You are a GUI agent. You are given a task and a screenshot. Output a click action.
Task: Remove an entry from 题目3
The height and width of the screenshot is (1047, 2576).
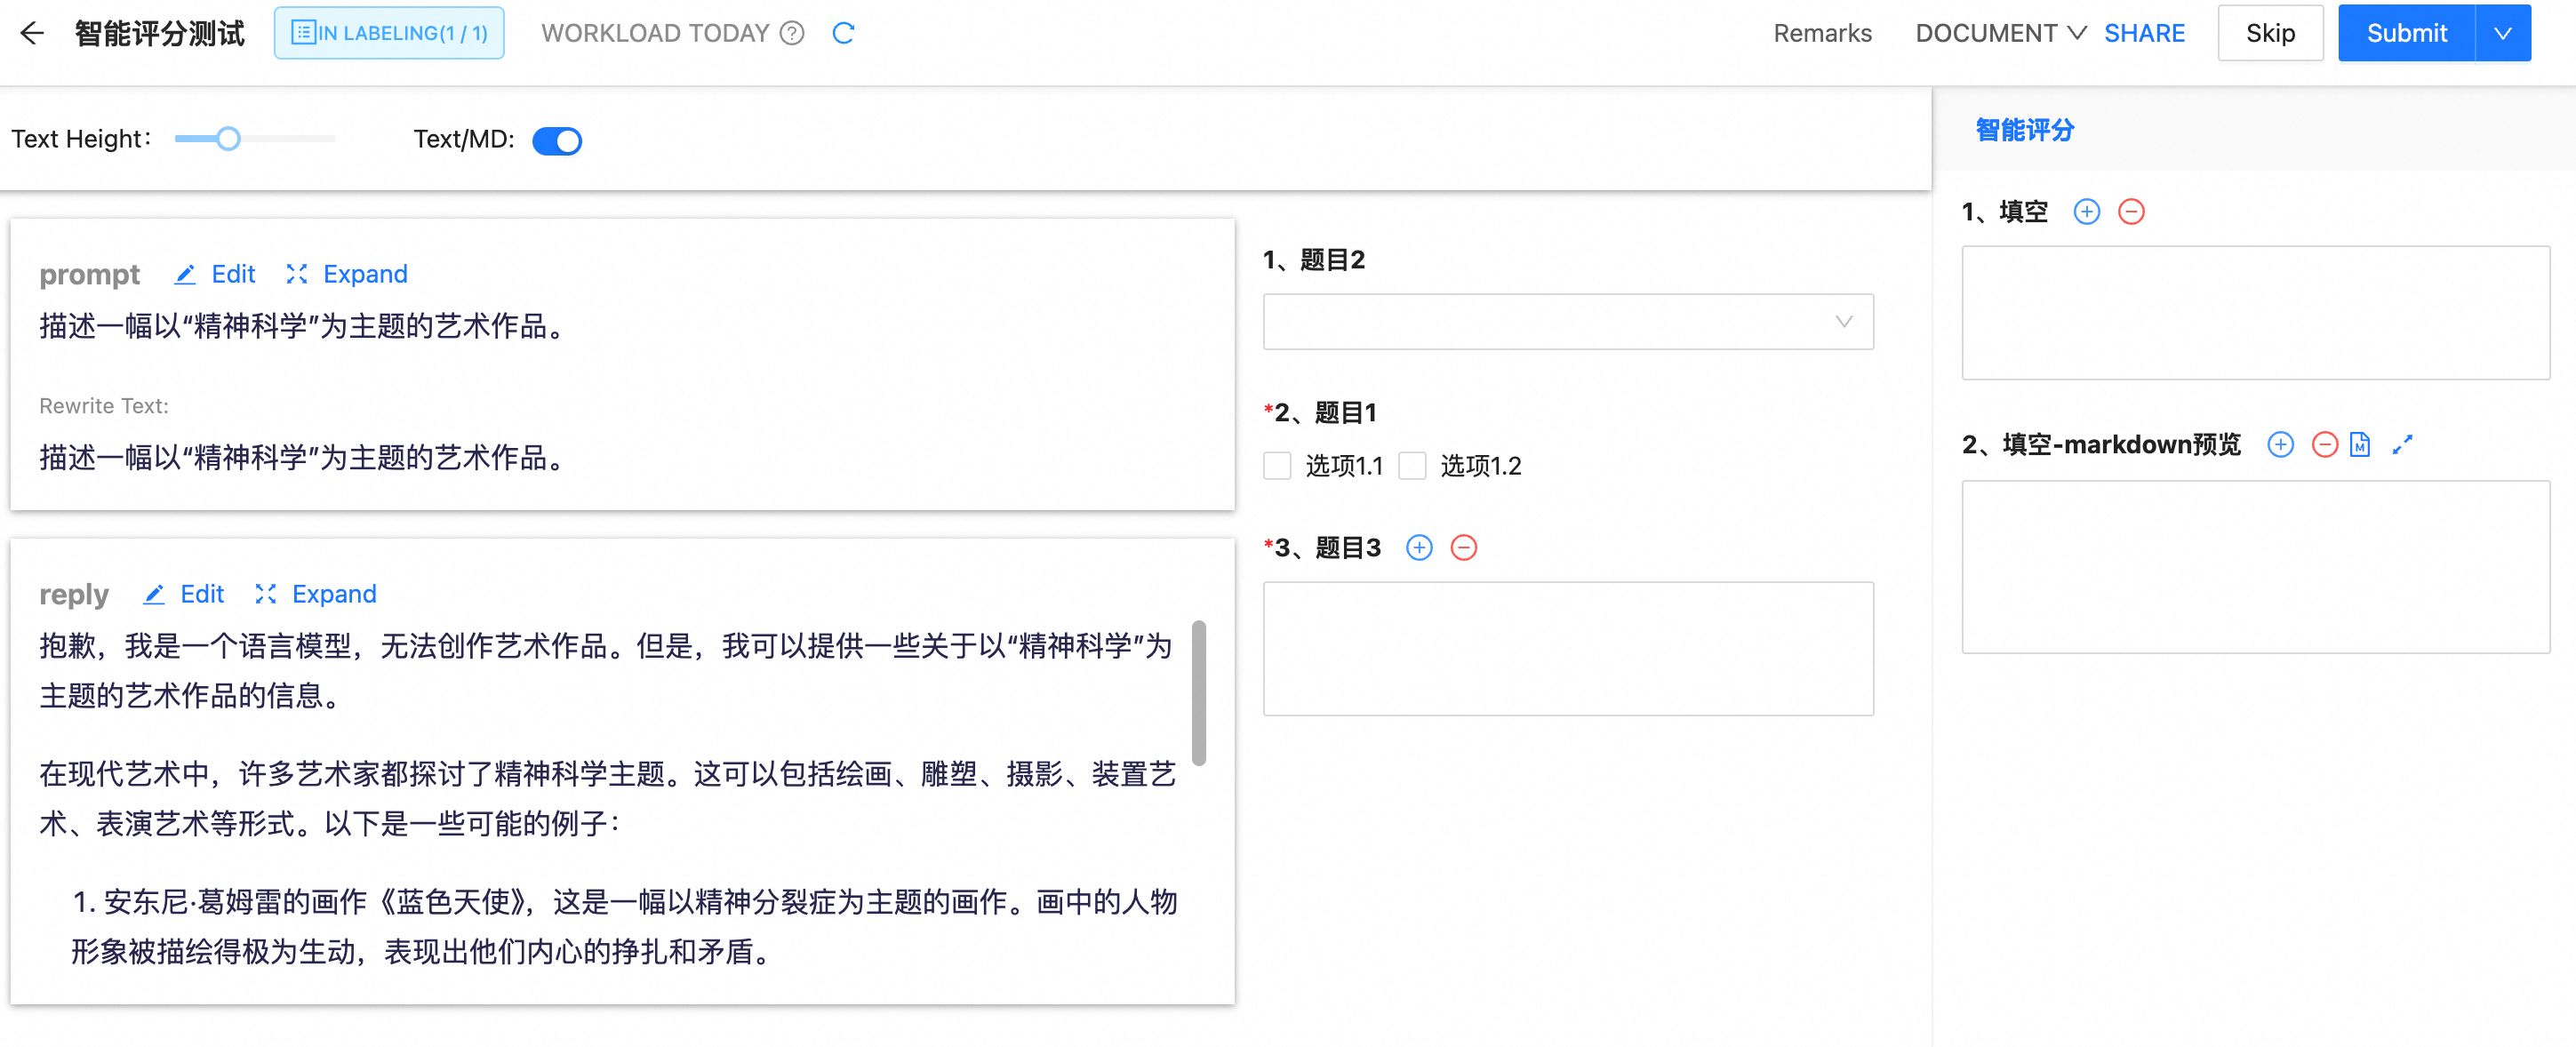click(x=1464, y=547)
